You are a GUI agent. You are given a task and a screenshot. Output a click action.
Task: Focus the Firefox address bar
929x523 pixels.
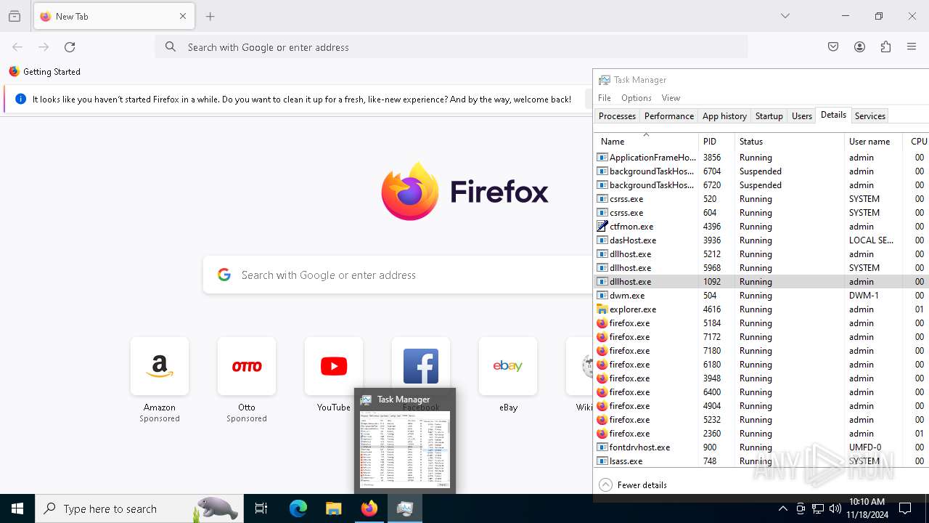[x=451, y=46]
